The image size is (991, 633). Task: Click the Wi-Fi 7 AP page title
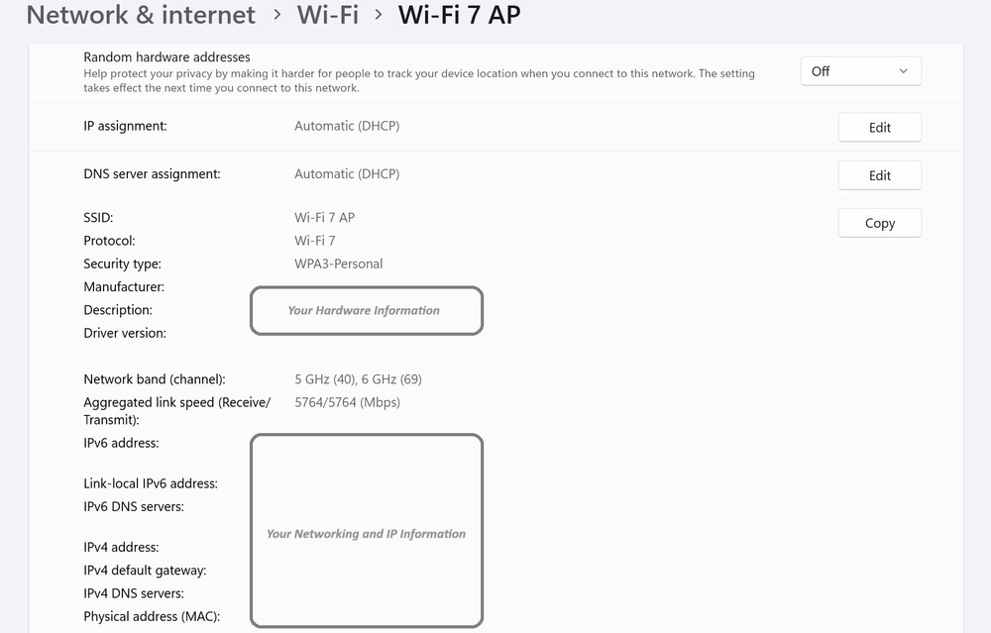(x=459, y=15)
